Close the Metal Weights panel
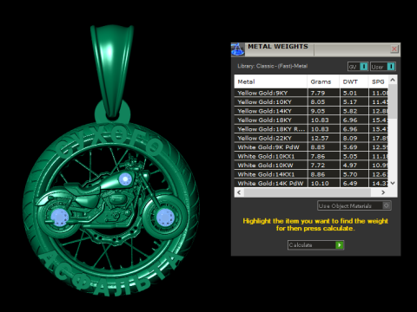Viewport: 417px width, 312px height. (x=394, y=49)
